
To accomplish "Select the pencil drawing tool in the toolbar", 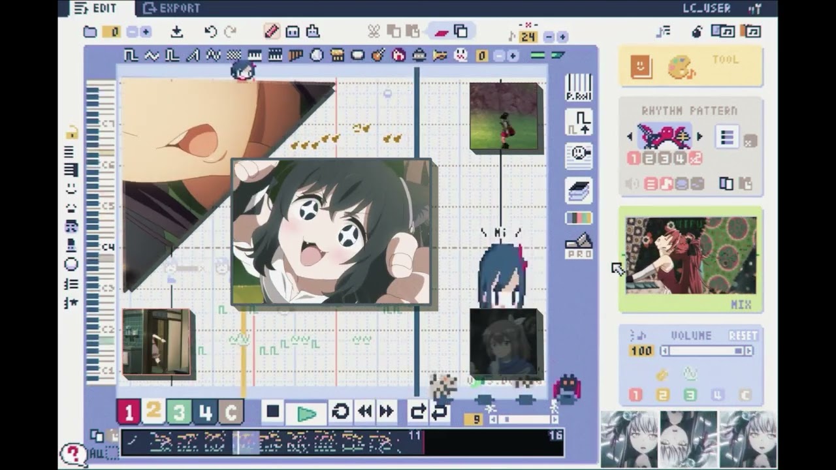I will click(x=272, y=31).
